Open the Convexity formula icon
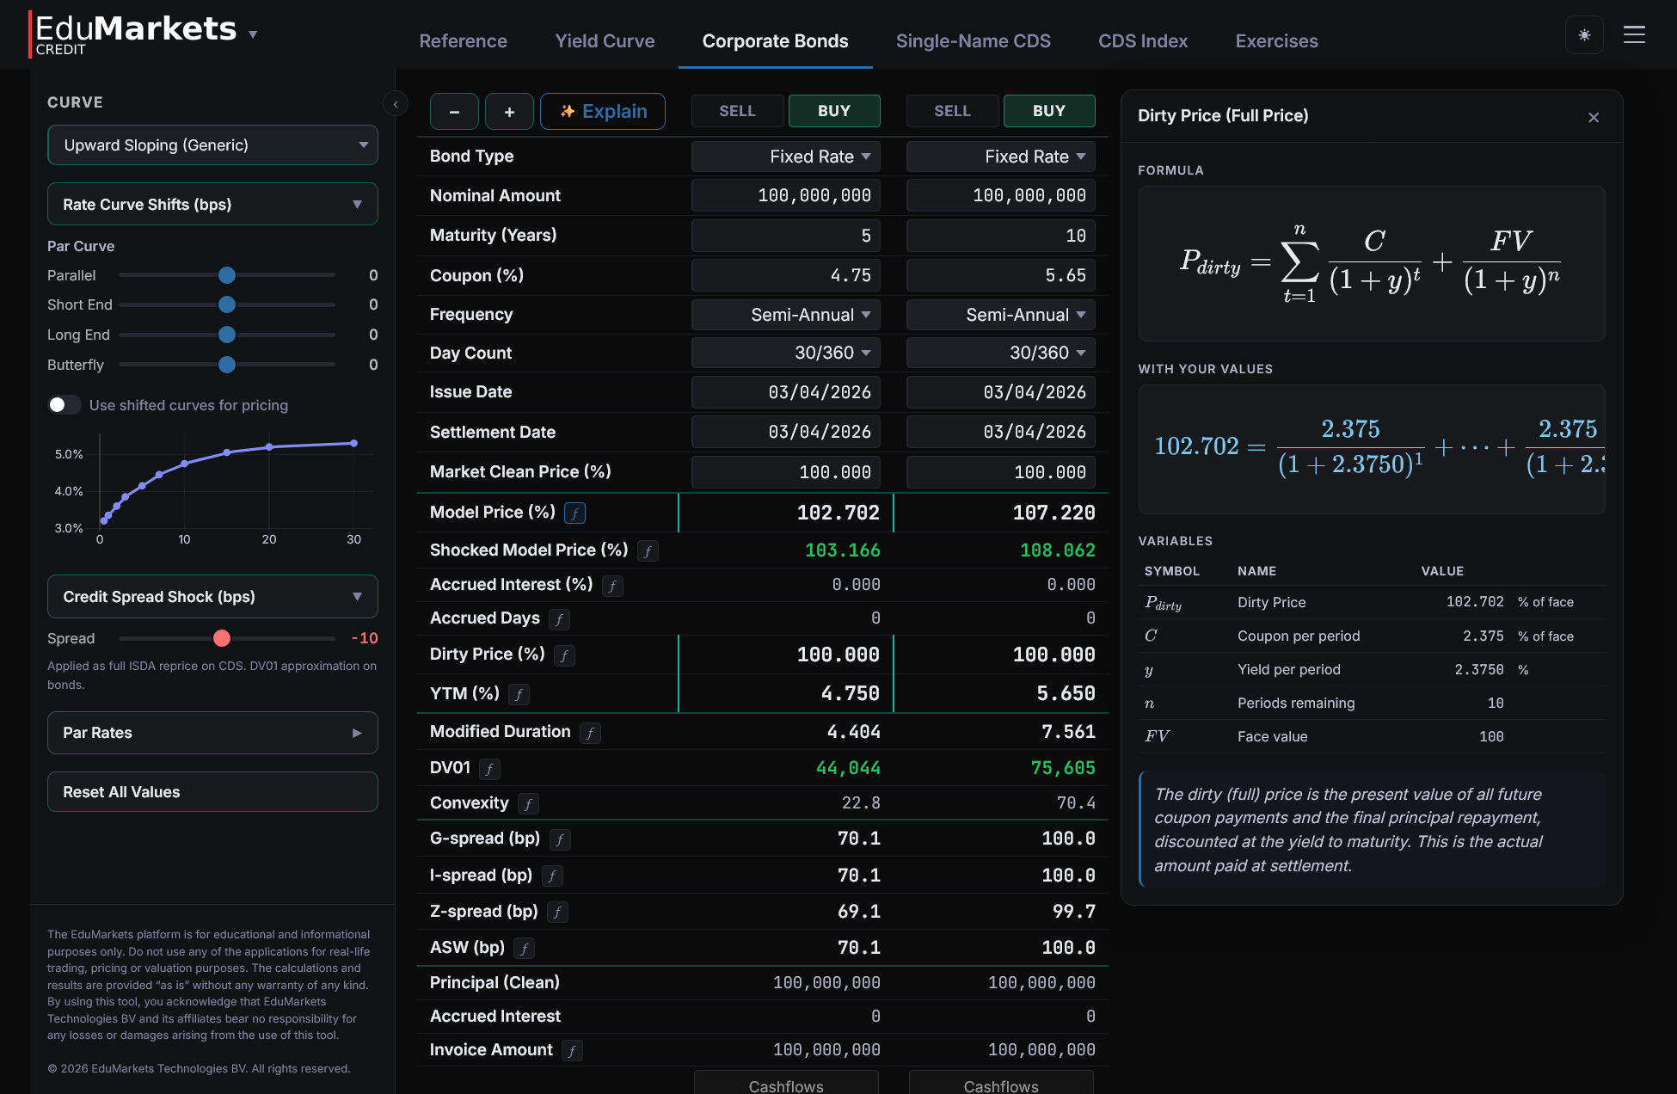Image resolution: width=1677 pixels, height=1094 pixels. [x=529, y=803]
